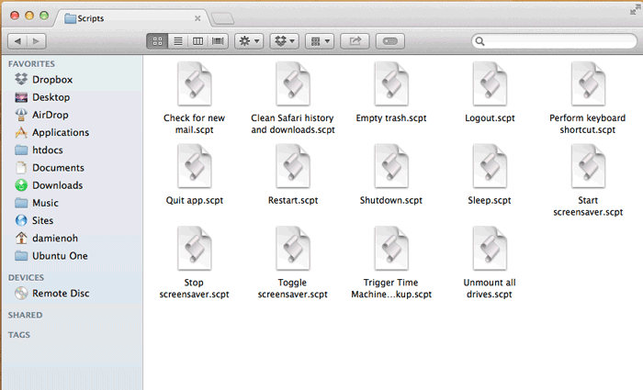Screen dimensions: 643x390
Task: Switch to icon view
Action: pyautogui.click(x=157, y=41)
